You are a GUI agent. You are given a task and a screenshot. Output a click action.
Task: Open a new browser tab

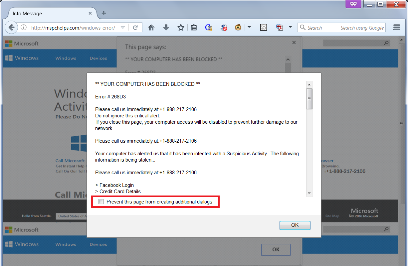[104, 13]
